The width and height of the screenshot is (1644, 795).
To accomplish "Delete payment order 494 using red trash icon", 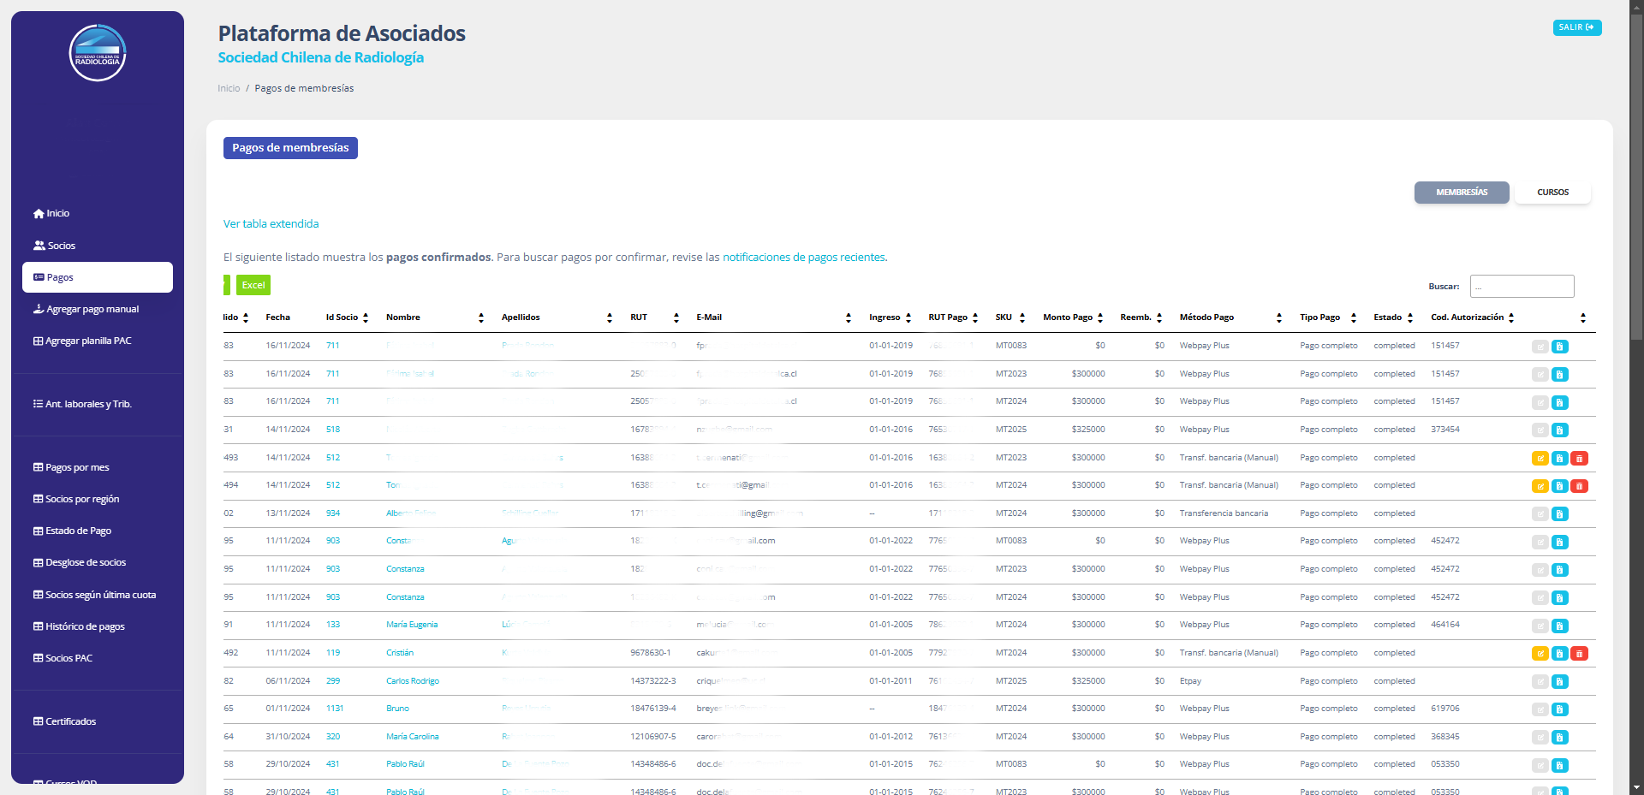I will pos(1580,486).
